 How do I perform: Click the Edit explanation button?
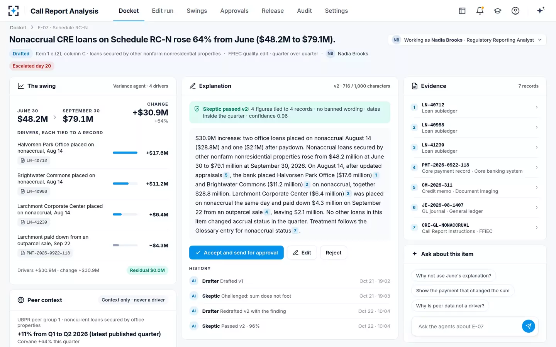click(302, 253)
